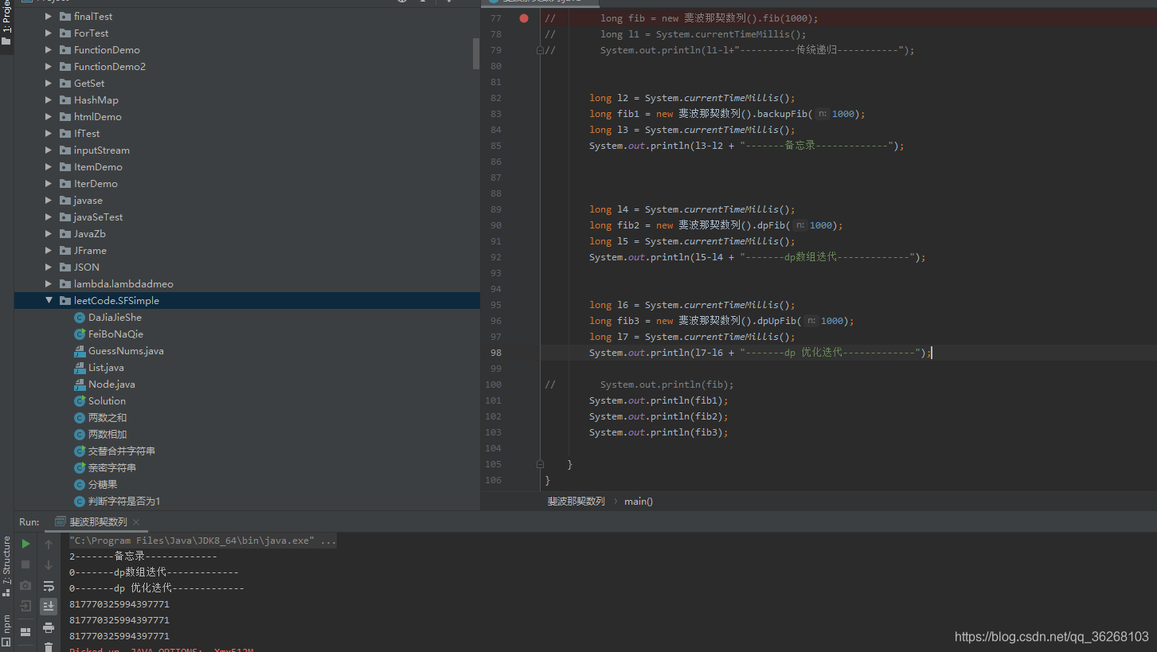Click the htmlDemo folder icon

tap(65, 117)
